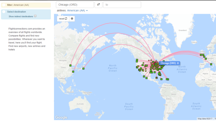Click the swap origin and destination arrows button
Screen dimensions: 216x123
point(99,4)
